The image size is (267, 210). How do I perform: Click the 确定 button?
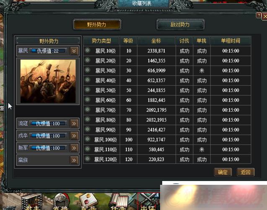point(223,172)
